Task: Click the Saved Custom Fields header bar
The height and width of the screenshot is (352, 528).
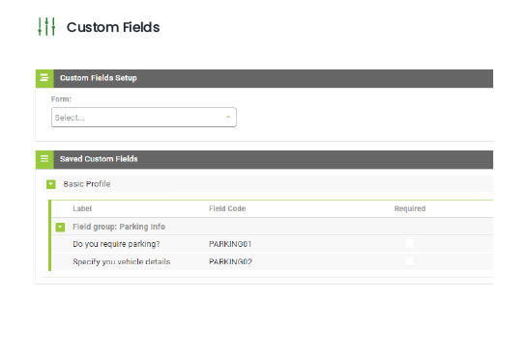Action: tap(264, 159)
